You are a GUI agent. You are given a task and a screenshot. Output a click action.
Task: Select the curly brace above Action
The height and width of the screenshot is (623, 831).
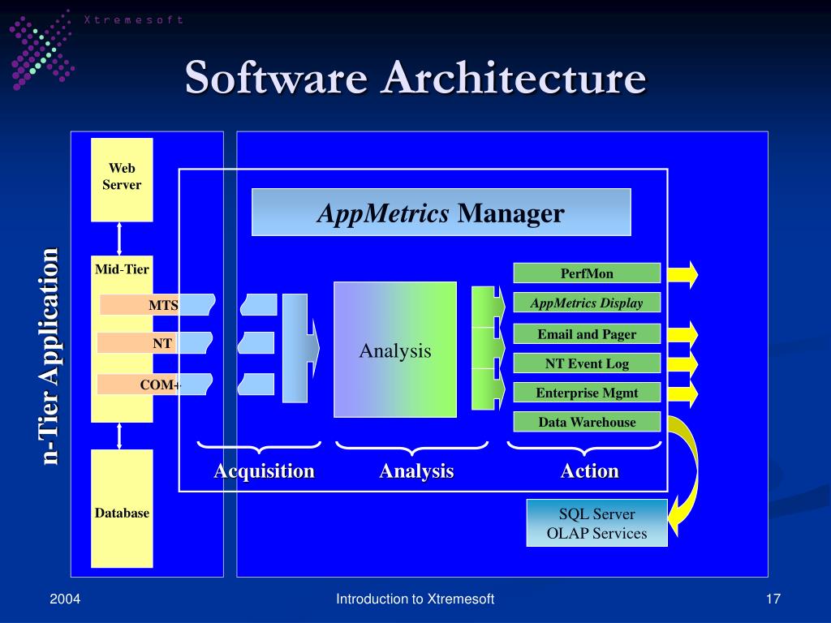584,448
